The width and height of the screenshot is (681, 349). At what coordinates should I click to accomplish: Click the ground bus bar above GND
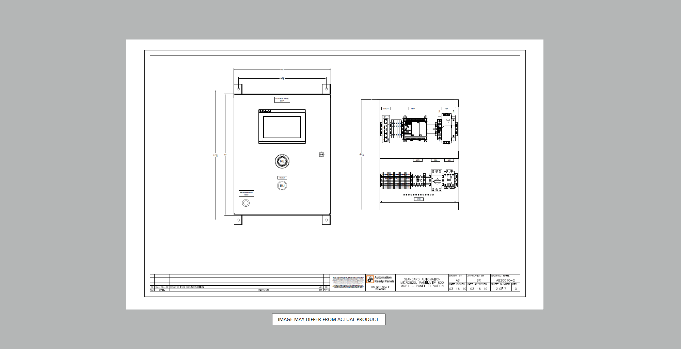tap(418, 195)
